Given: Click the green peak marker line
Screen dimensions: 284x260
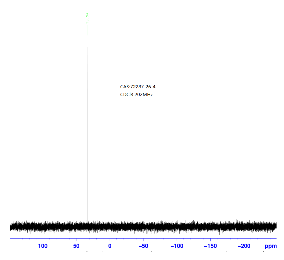Looking at the screenshot, I should coord(87,30).
